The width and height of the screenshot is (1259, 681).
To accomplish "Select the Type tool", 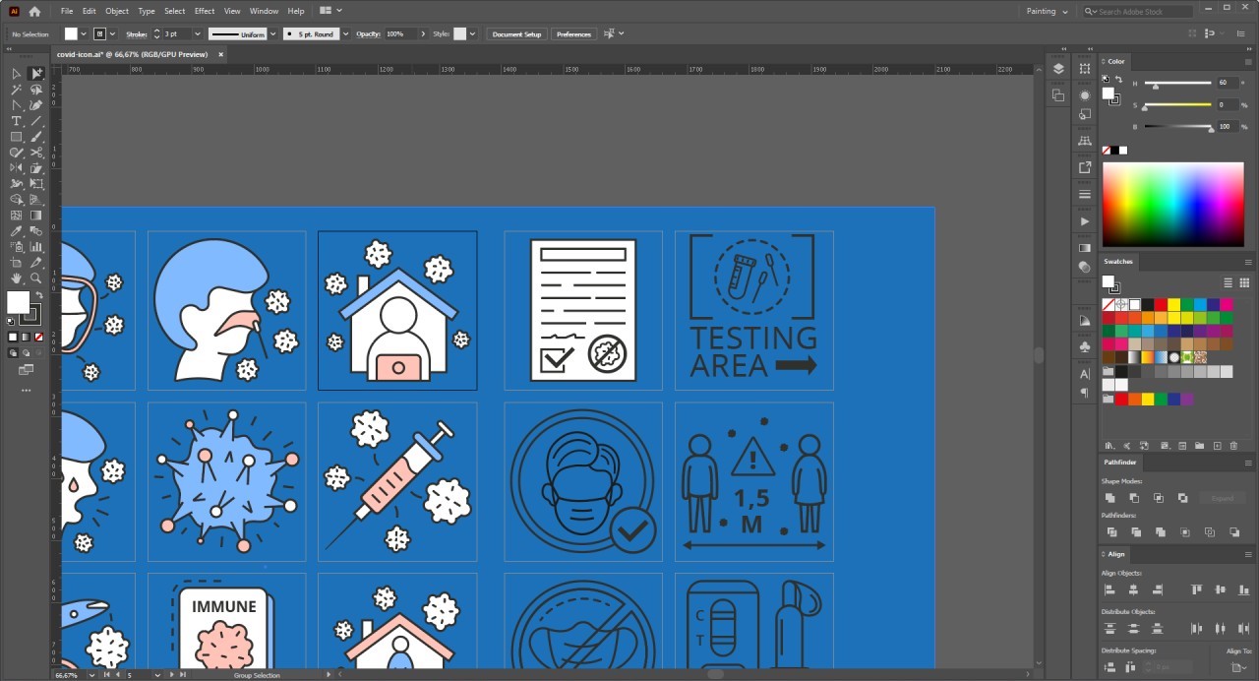I will [x=17, y=121].
